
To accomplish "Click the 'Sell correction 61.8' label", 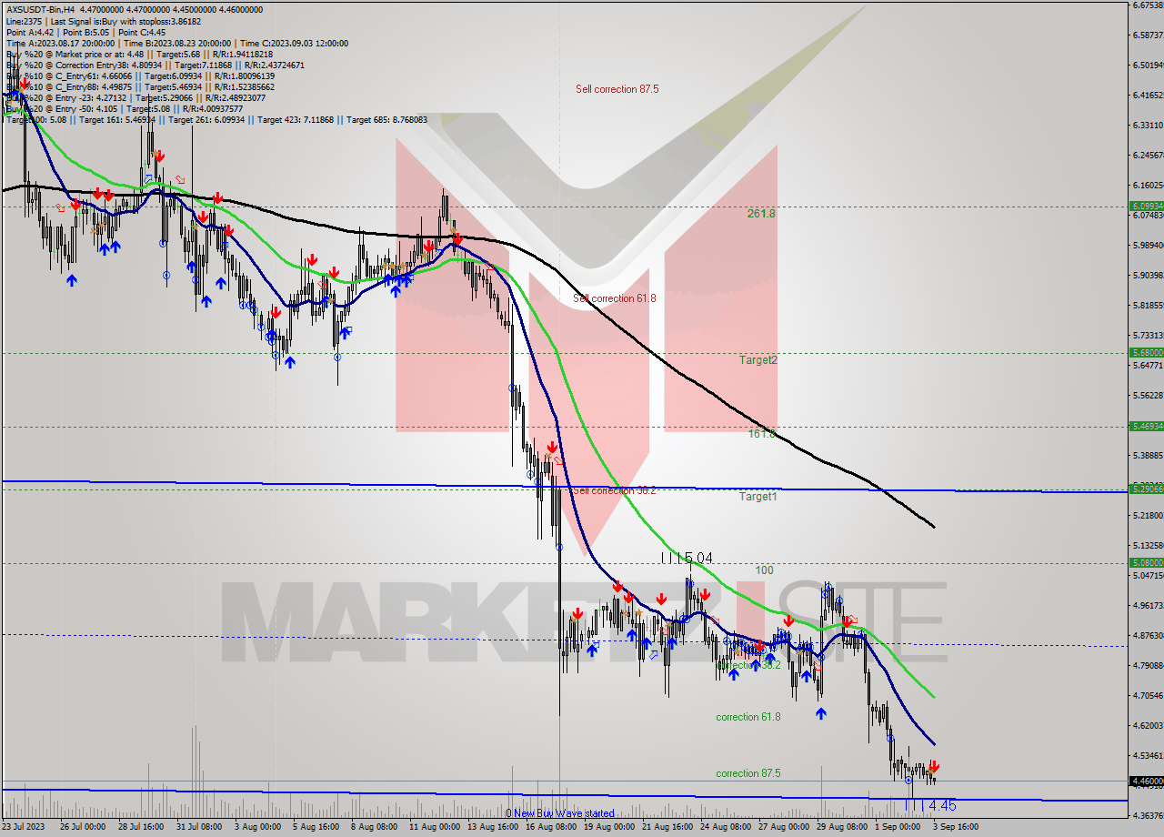I will 614,298.
